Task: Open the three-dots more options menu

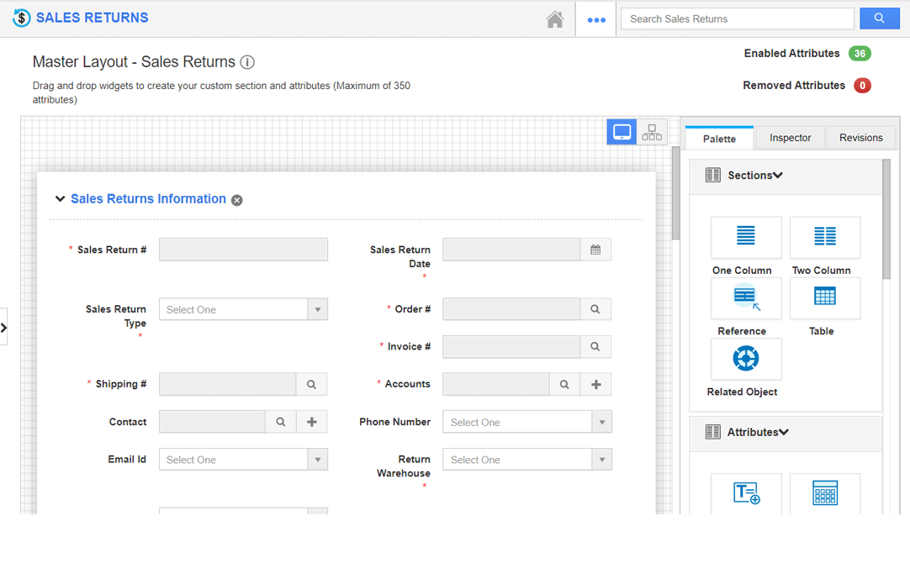Action: (596, 19)
